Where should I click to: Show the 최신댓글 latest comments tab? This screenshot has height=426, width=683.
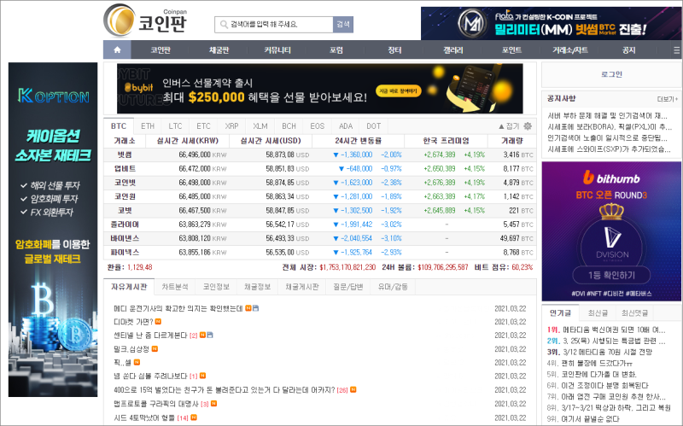coord(634,312)
